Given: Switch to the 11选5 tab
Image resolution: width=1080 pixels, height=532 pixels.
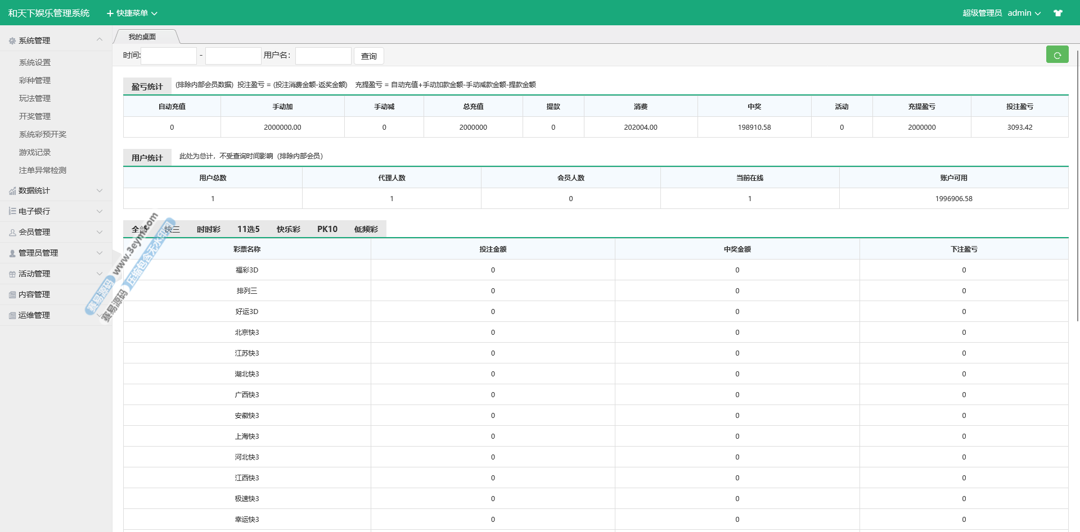Looking at the screenshot, I should pos(248,229).
